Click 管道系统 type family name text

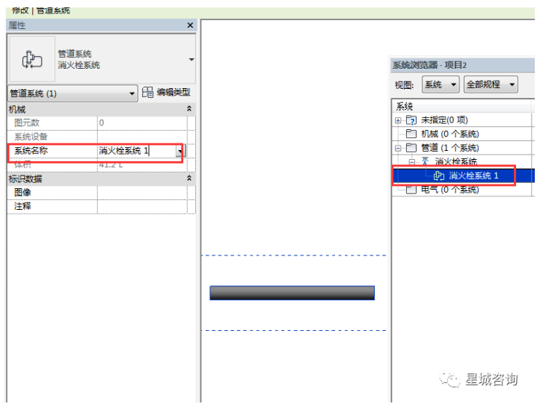tap(75, 54)
